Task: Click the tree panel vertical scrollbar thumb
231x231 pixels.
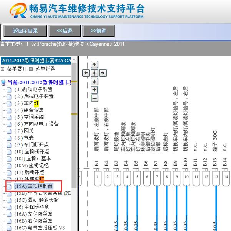Action: [74, 125]
